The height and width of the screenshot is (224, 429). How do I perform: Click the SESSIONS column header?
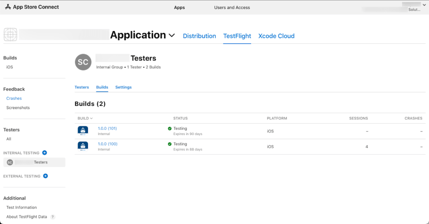coord(359,118)
